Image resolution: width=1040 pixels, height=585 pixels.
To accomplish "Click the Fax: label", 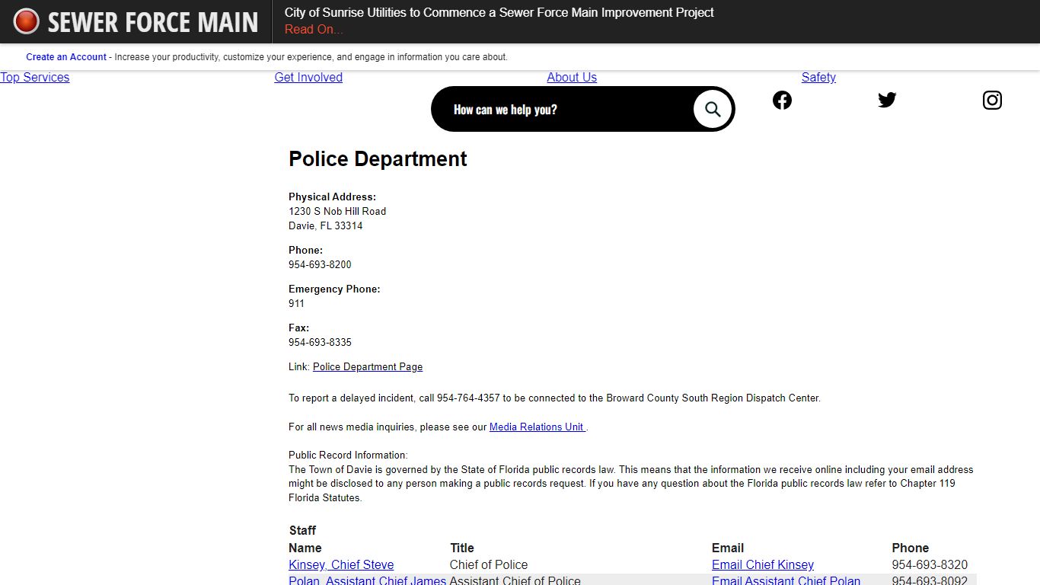I will tap(298, 328).
